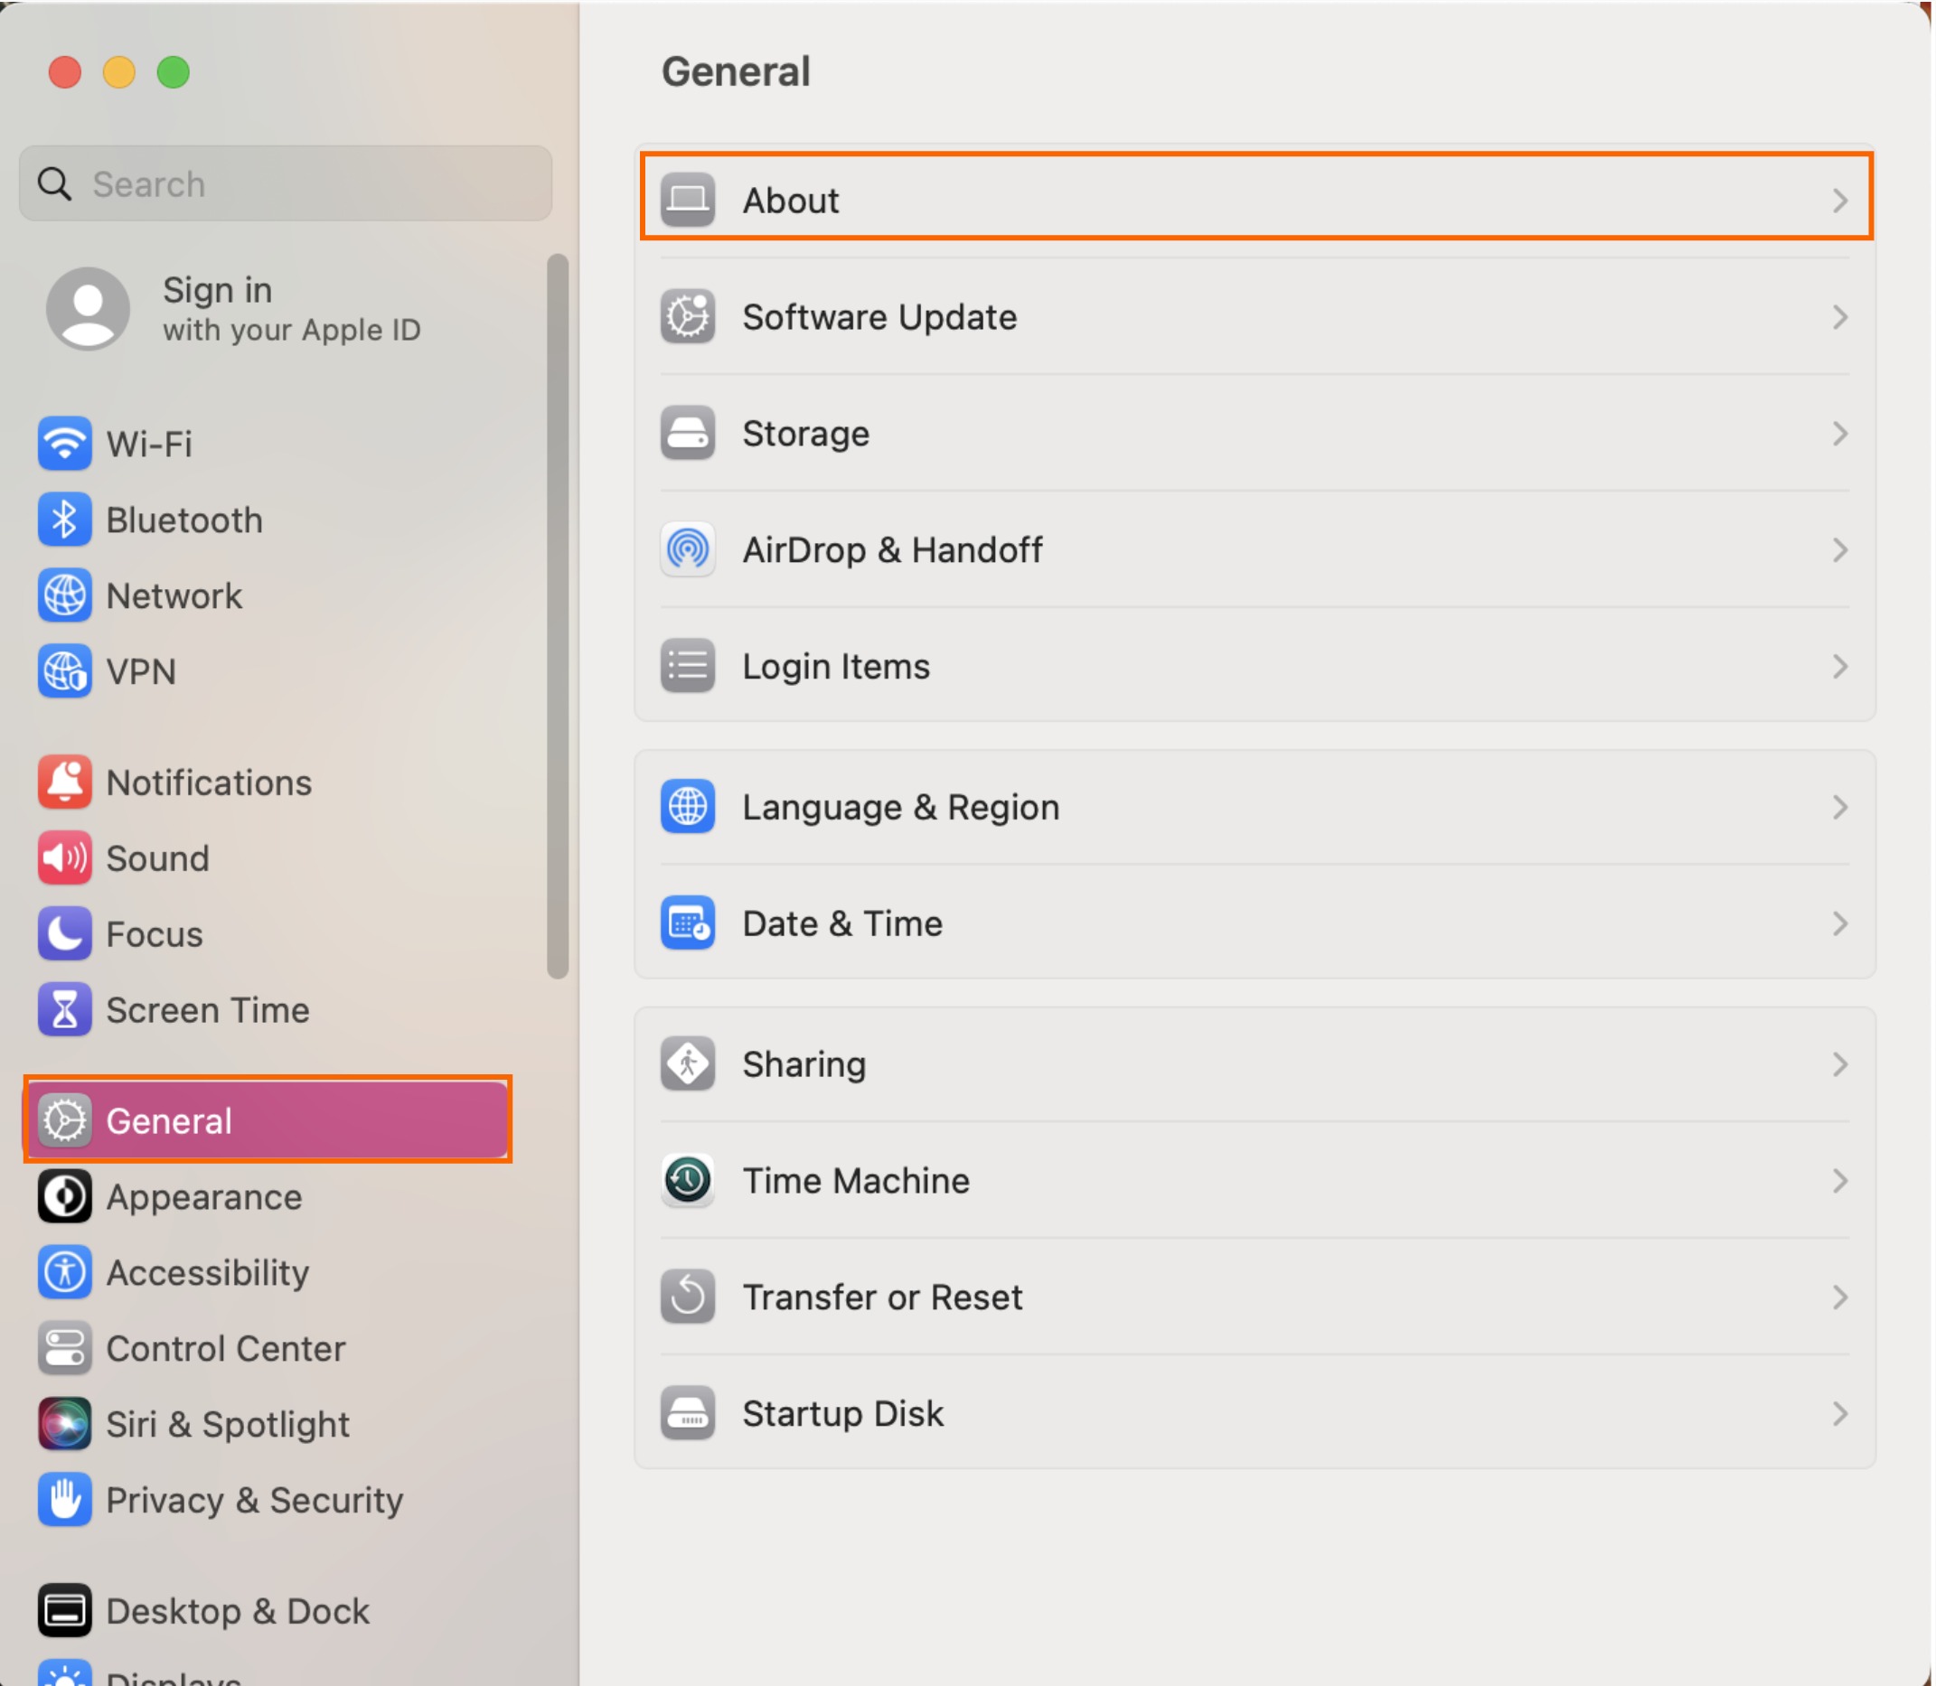Open the Login Items label
This screenshot has height=1686, width=1936.
[x=836, y=667]
